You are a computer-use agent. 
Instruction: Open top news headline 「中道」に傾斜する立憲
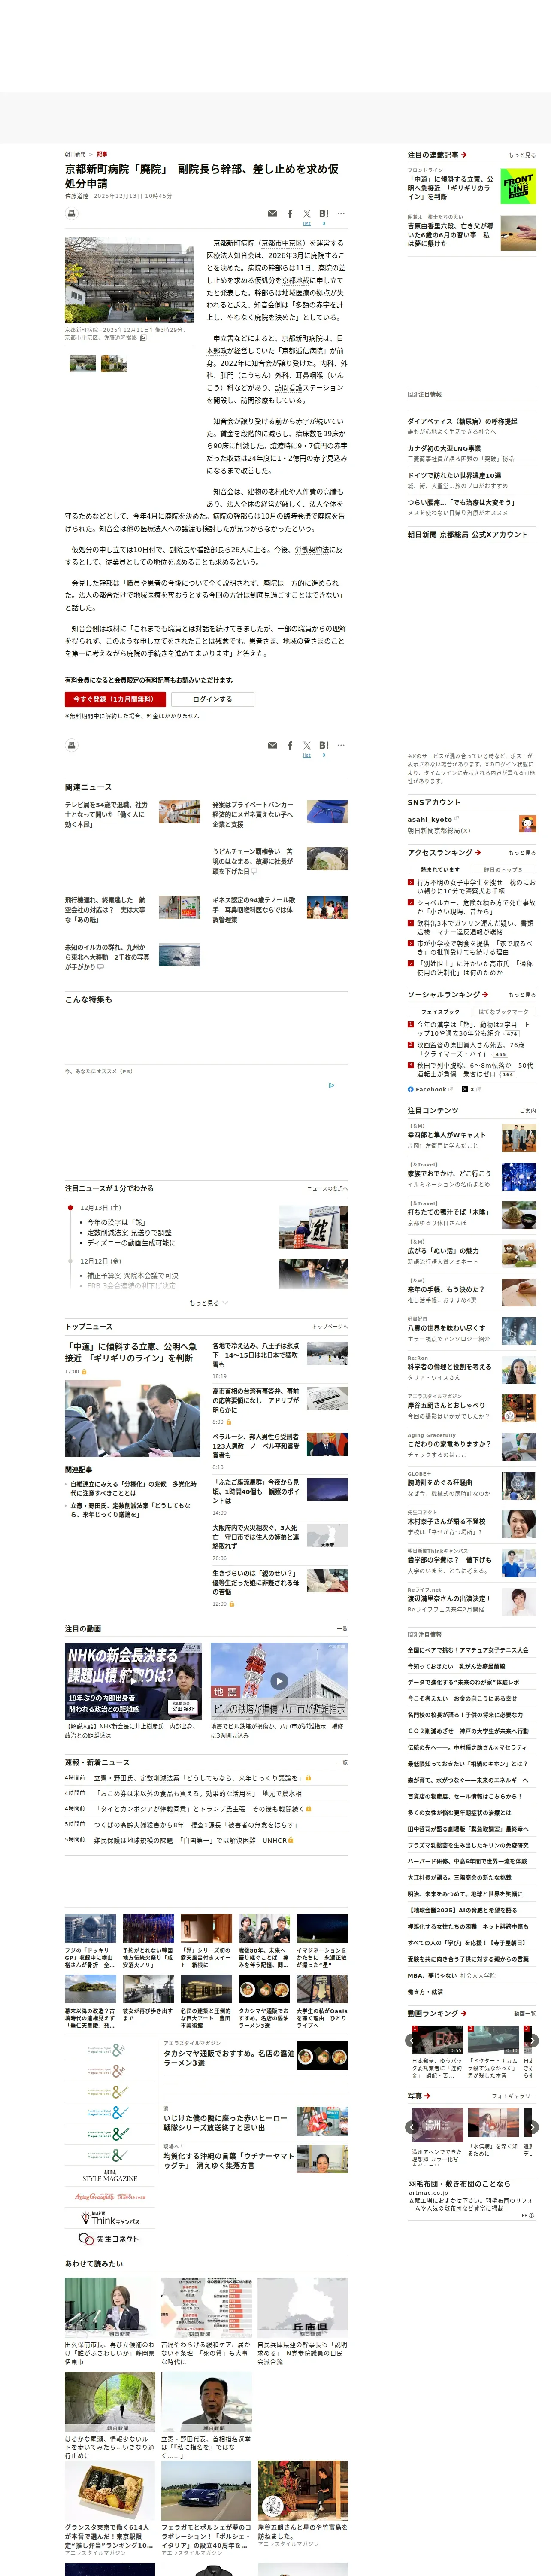130,1352
